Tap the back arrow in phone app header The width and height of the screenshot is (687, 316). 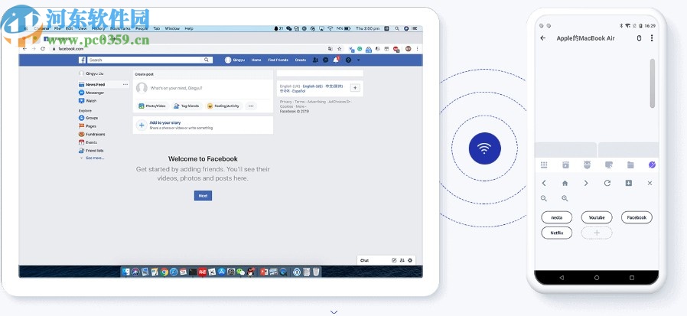(543, 38)
